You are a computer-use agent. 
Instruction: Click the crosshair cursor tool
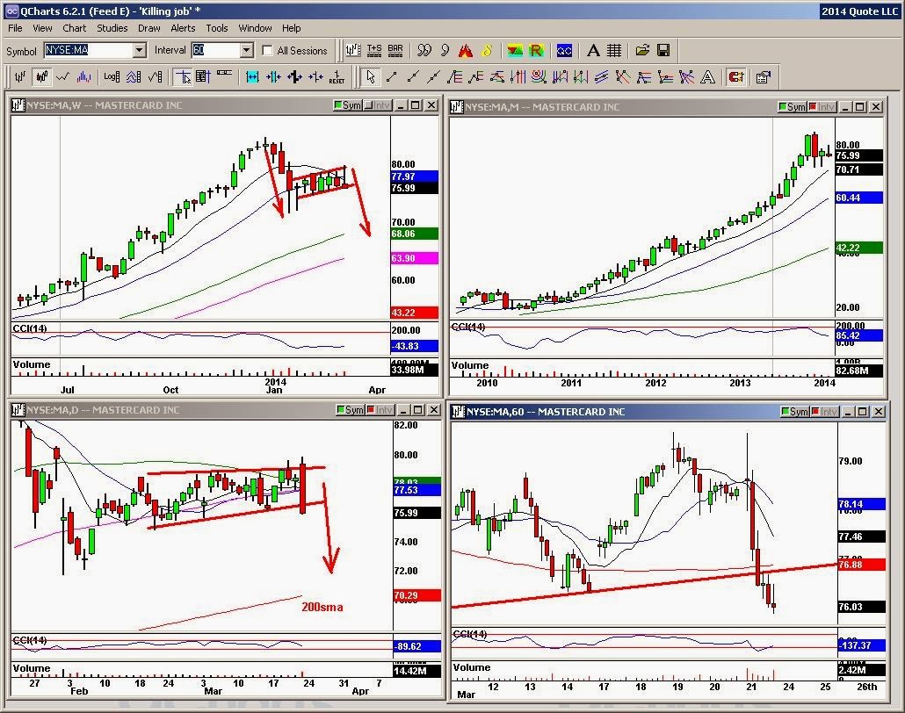183,76
